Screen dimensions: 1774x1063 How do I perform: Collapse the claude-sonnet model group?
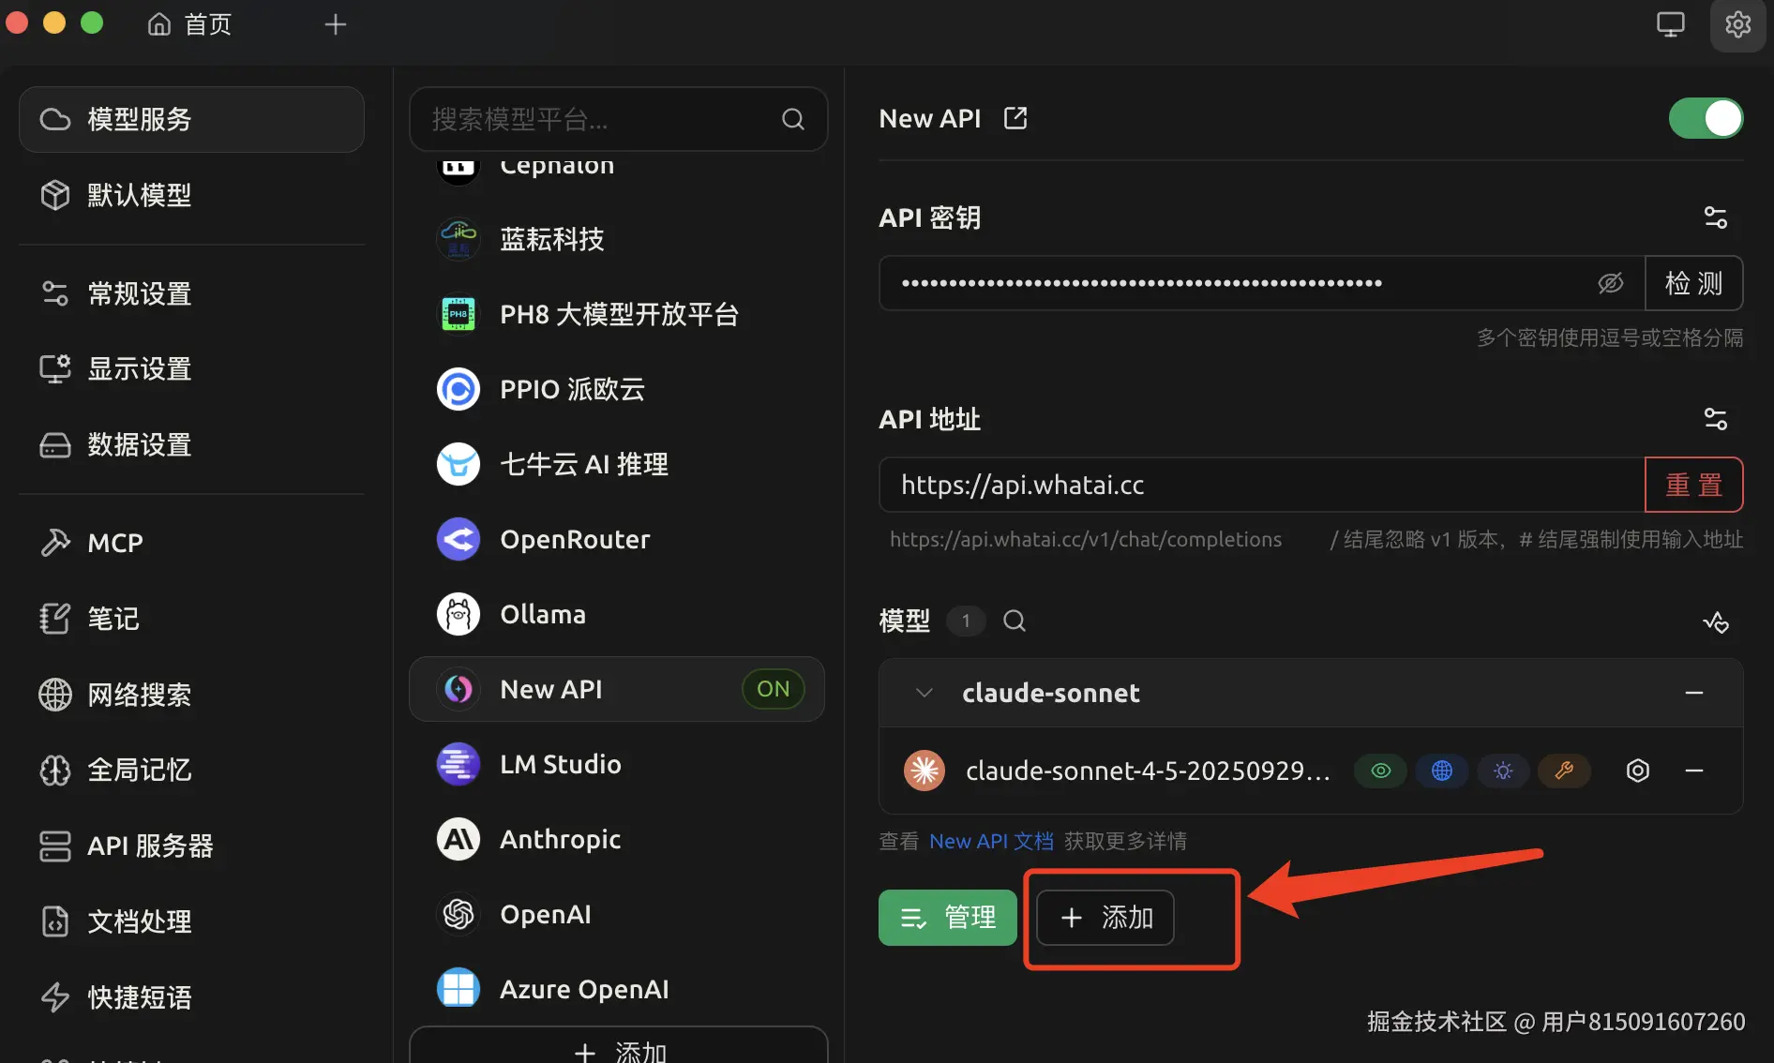point(924,693)
